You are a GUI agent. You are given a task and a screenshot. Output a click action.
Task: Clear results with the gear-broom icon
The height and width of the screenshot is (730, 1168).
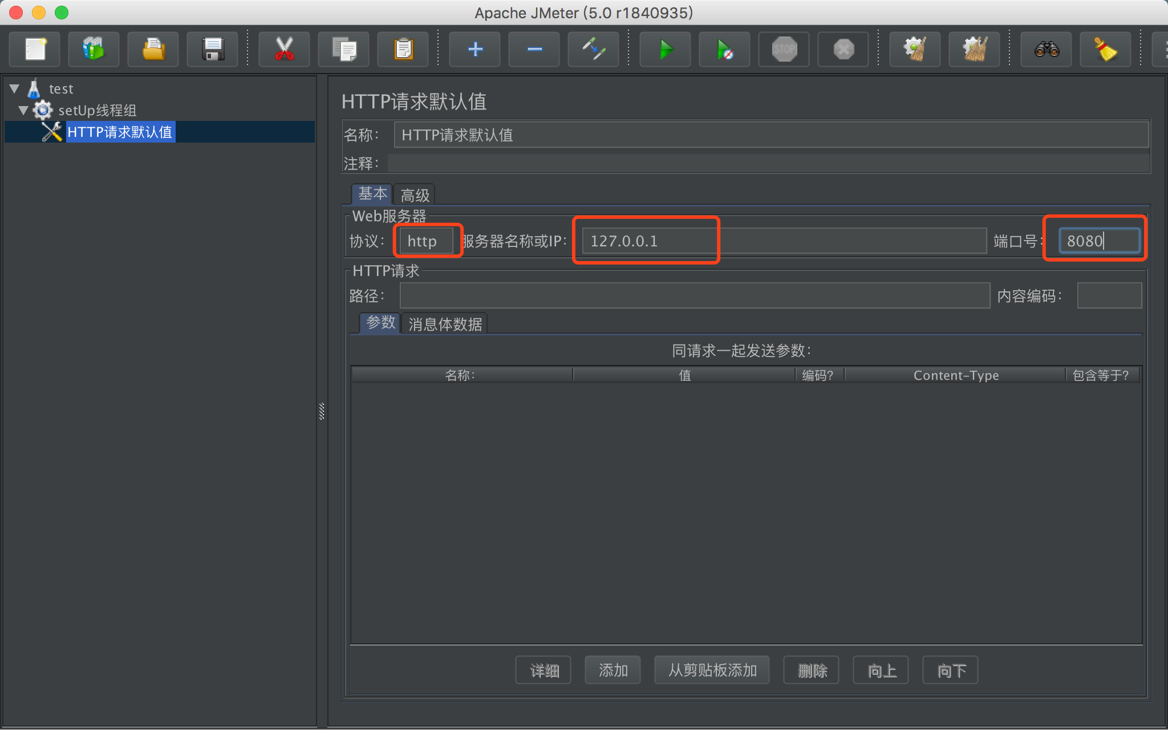[x=915, y=49]
